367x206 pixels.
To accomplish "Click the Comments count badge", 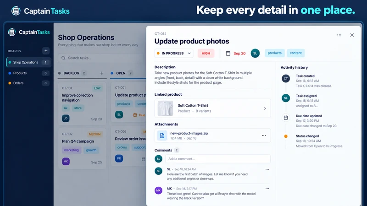I will [177, 150].
